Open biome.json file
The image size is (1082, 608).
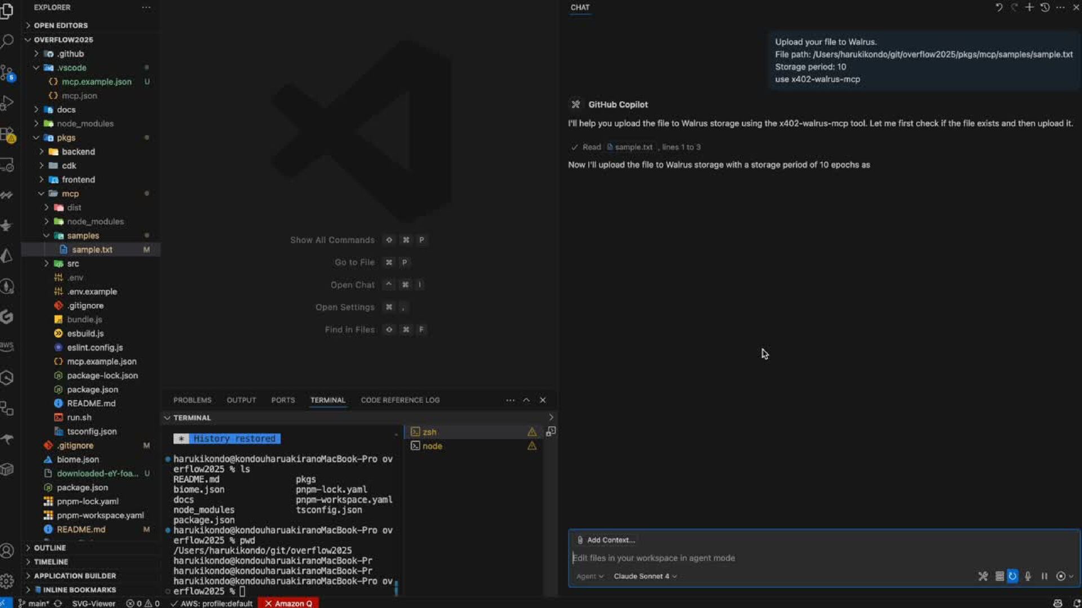click(90, 460)
